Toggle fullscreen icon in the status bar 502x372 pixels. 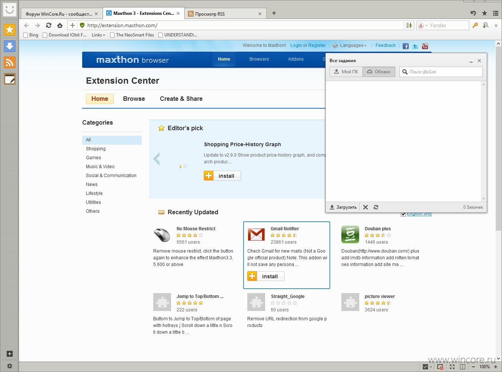[x=452, y=367]
